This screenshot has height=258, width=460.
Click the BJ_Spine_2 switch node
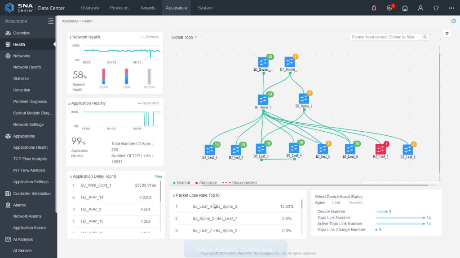tap(263, 99)
